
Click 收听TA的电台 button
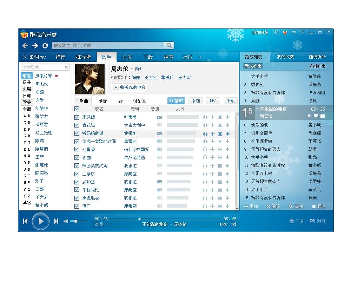(x=129, y=87)
